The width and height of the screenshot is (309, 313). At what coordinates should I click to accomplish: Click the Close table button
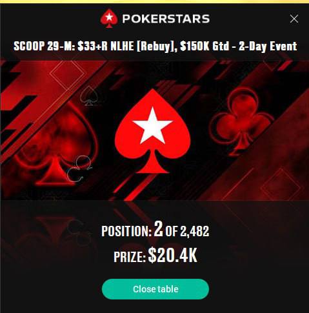[x=155, y=289]
